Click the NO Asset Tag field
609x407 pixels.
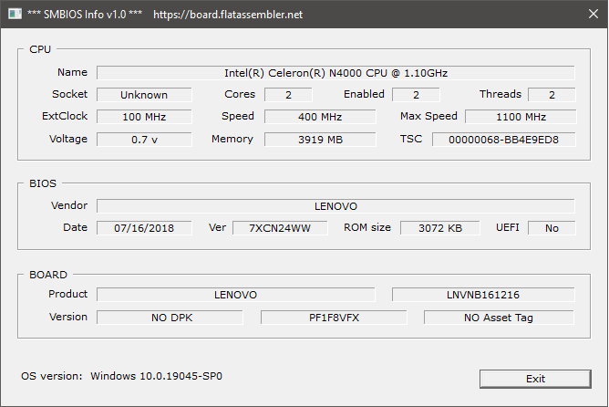click(499, 318)
